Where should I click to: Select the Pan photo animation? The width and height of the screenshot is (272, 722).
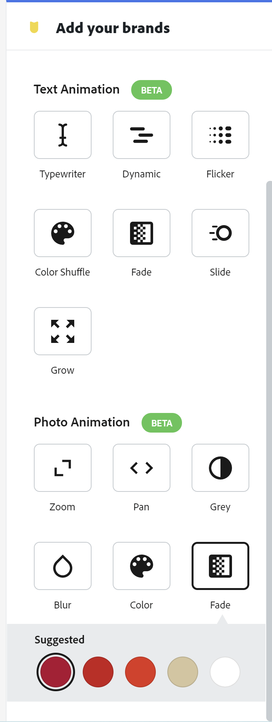click(142, 468)
